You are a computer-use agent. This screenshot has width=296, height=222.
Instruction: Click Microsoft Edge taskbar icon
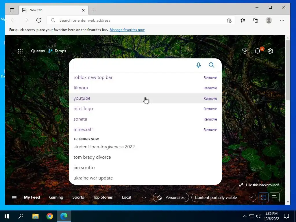pyautogui.click(x=64, y=216)
